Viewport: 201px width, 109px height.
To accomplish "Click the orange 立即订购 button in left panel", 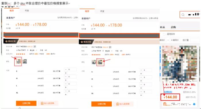I will click(x=26, y=103).
